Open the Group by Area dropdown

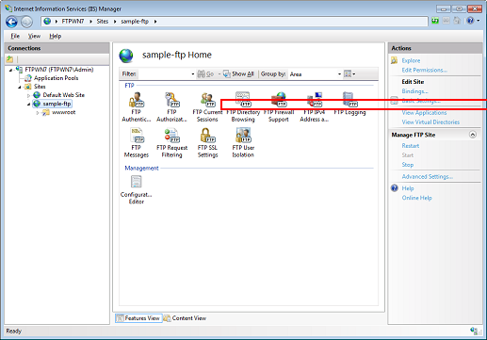click(315, 74)
